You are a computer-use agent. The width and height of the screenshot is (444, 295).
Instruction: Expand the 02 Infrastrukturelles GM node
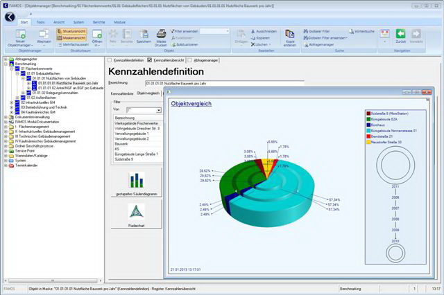click(12, 102)
